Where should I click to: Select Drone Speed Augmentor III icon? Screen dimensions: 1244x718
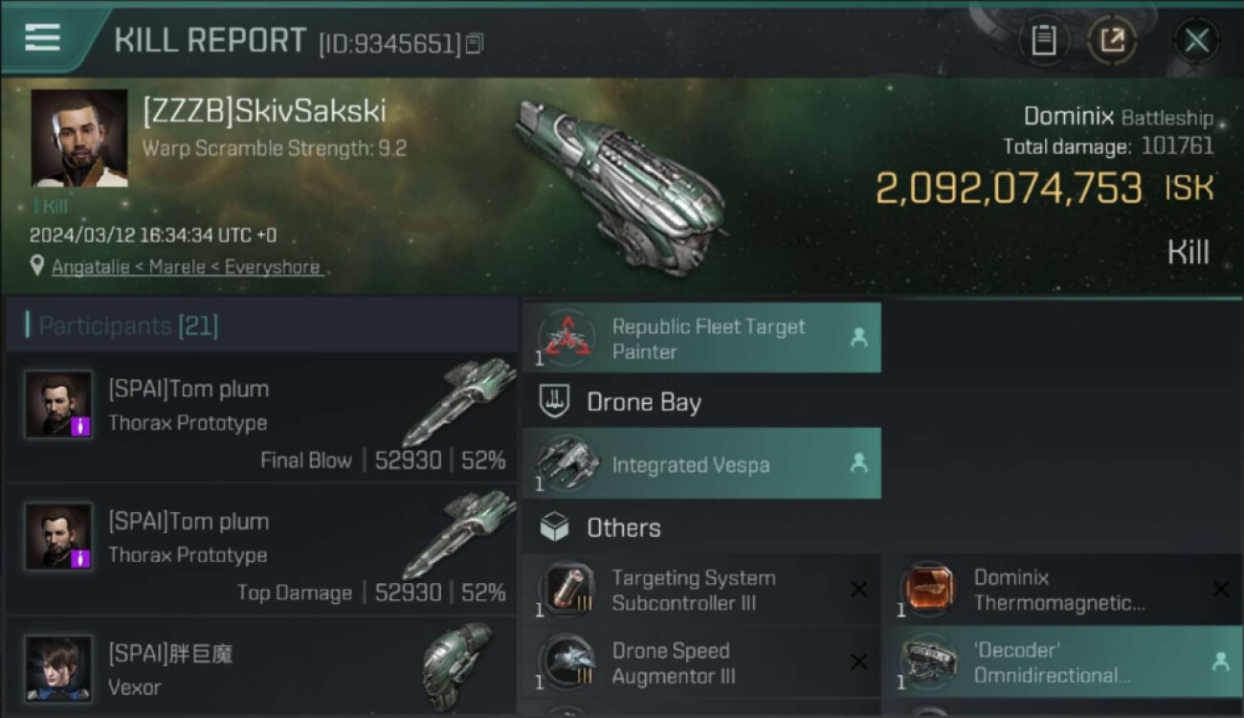[566, 662]
